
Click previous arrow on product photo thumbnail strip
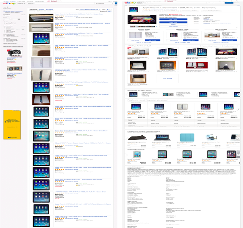point(128,27)
